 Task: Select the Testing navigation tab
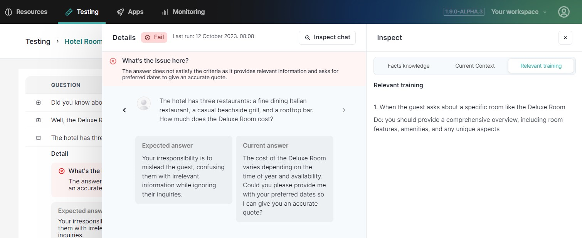point(82,12)
